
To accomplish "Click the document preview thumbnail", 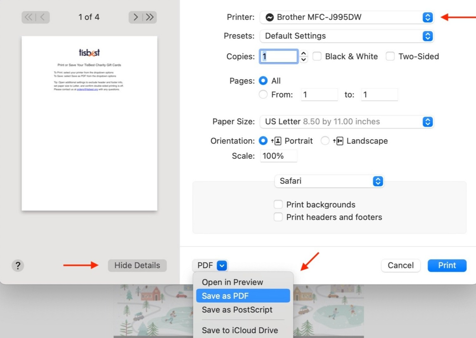I will click(89, 123).
